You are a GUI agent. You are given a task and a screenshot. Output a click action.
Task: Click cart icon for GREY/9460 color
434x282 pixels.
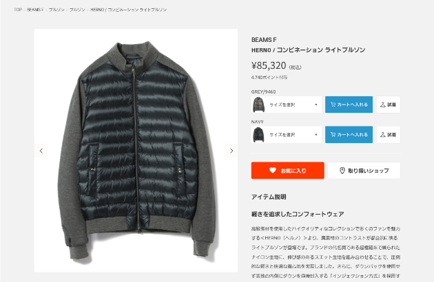(x=333, y=105)
